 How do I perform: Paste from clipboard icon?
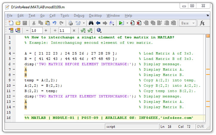48,23
